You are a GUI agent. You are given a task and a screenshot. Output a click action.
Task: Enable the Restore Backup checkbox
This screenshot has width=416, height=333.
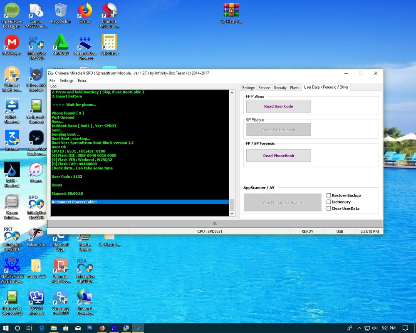point(329,196)
